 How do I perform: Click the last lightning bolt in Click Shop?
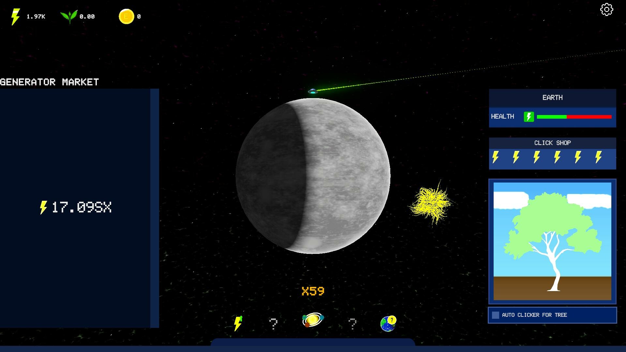[598, 157]
